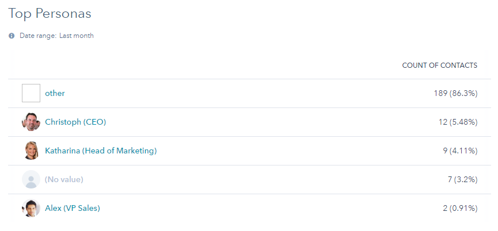Image resolution: width=498 pixels, height=231 pixels.
Task: Click the Top Personas report title
Action: pos(50,14)
